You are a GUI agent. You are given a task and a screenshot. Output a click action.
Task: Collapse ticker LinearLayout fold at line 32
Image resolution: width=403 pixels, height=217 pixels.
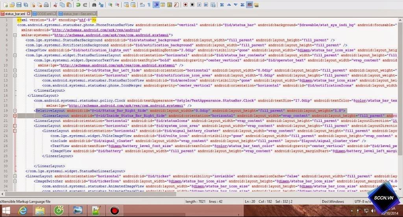(x=15, y=176)
